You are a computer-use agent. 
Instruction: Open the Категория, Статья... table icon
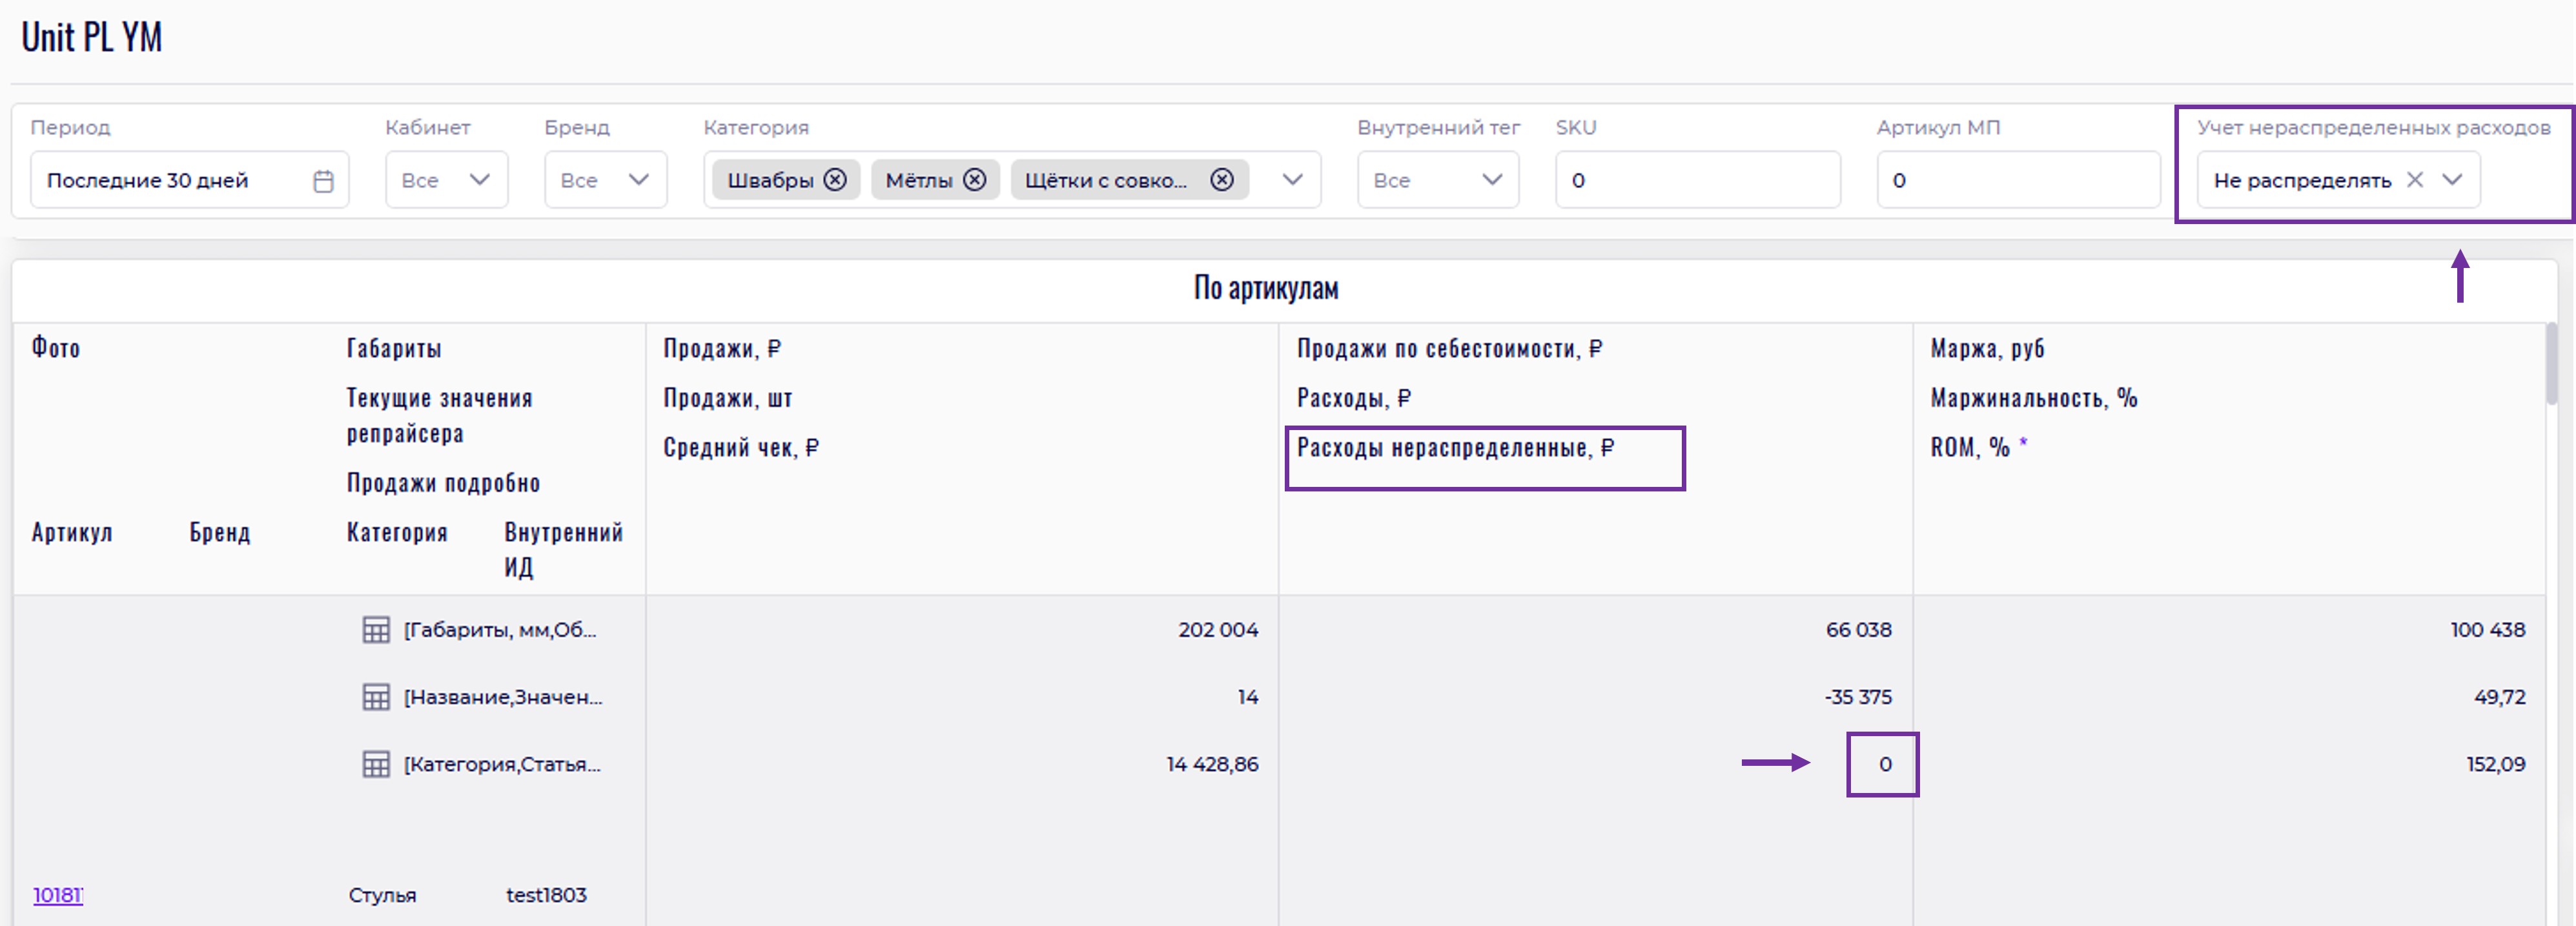click(x=376, y=764)
